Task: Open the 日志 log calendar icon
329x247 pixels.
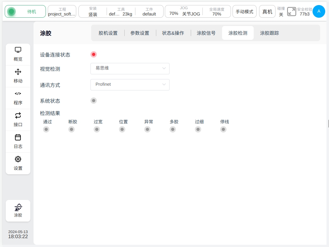Action: click(x=18, y=137)
